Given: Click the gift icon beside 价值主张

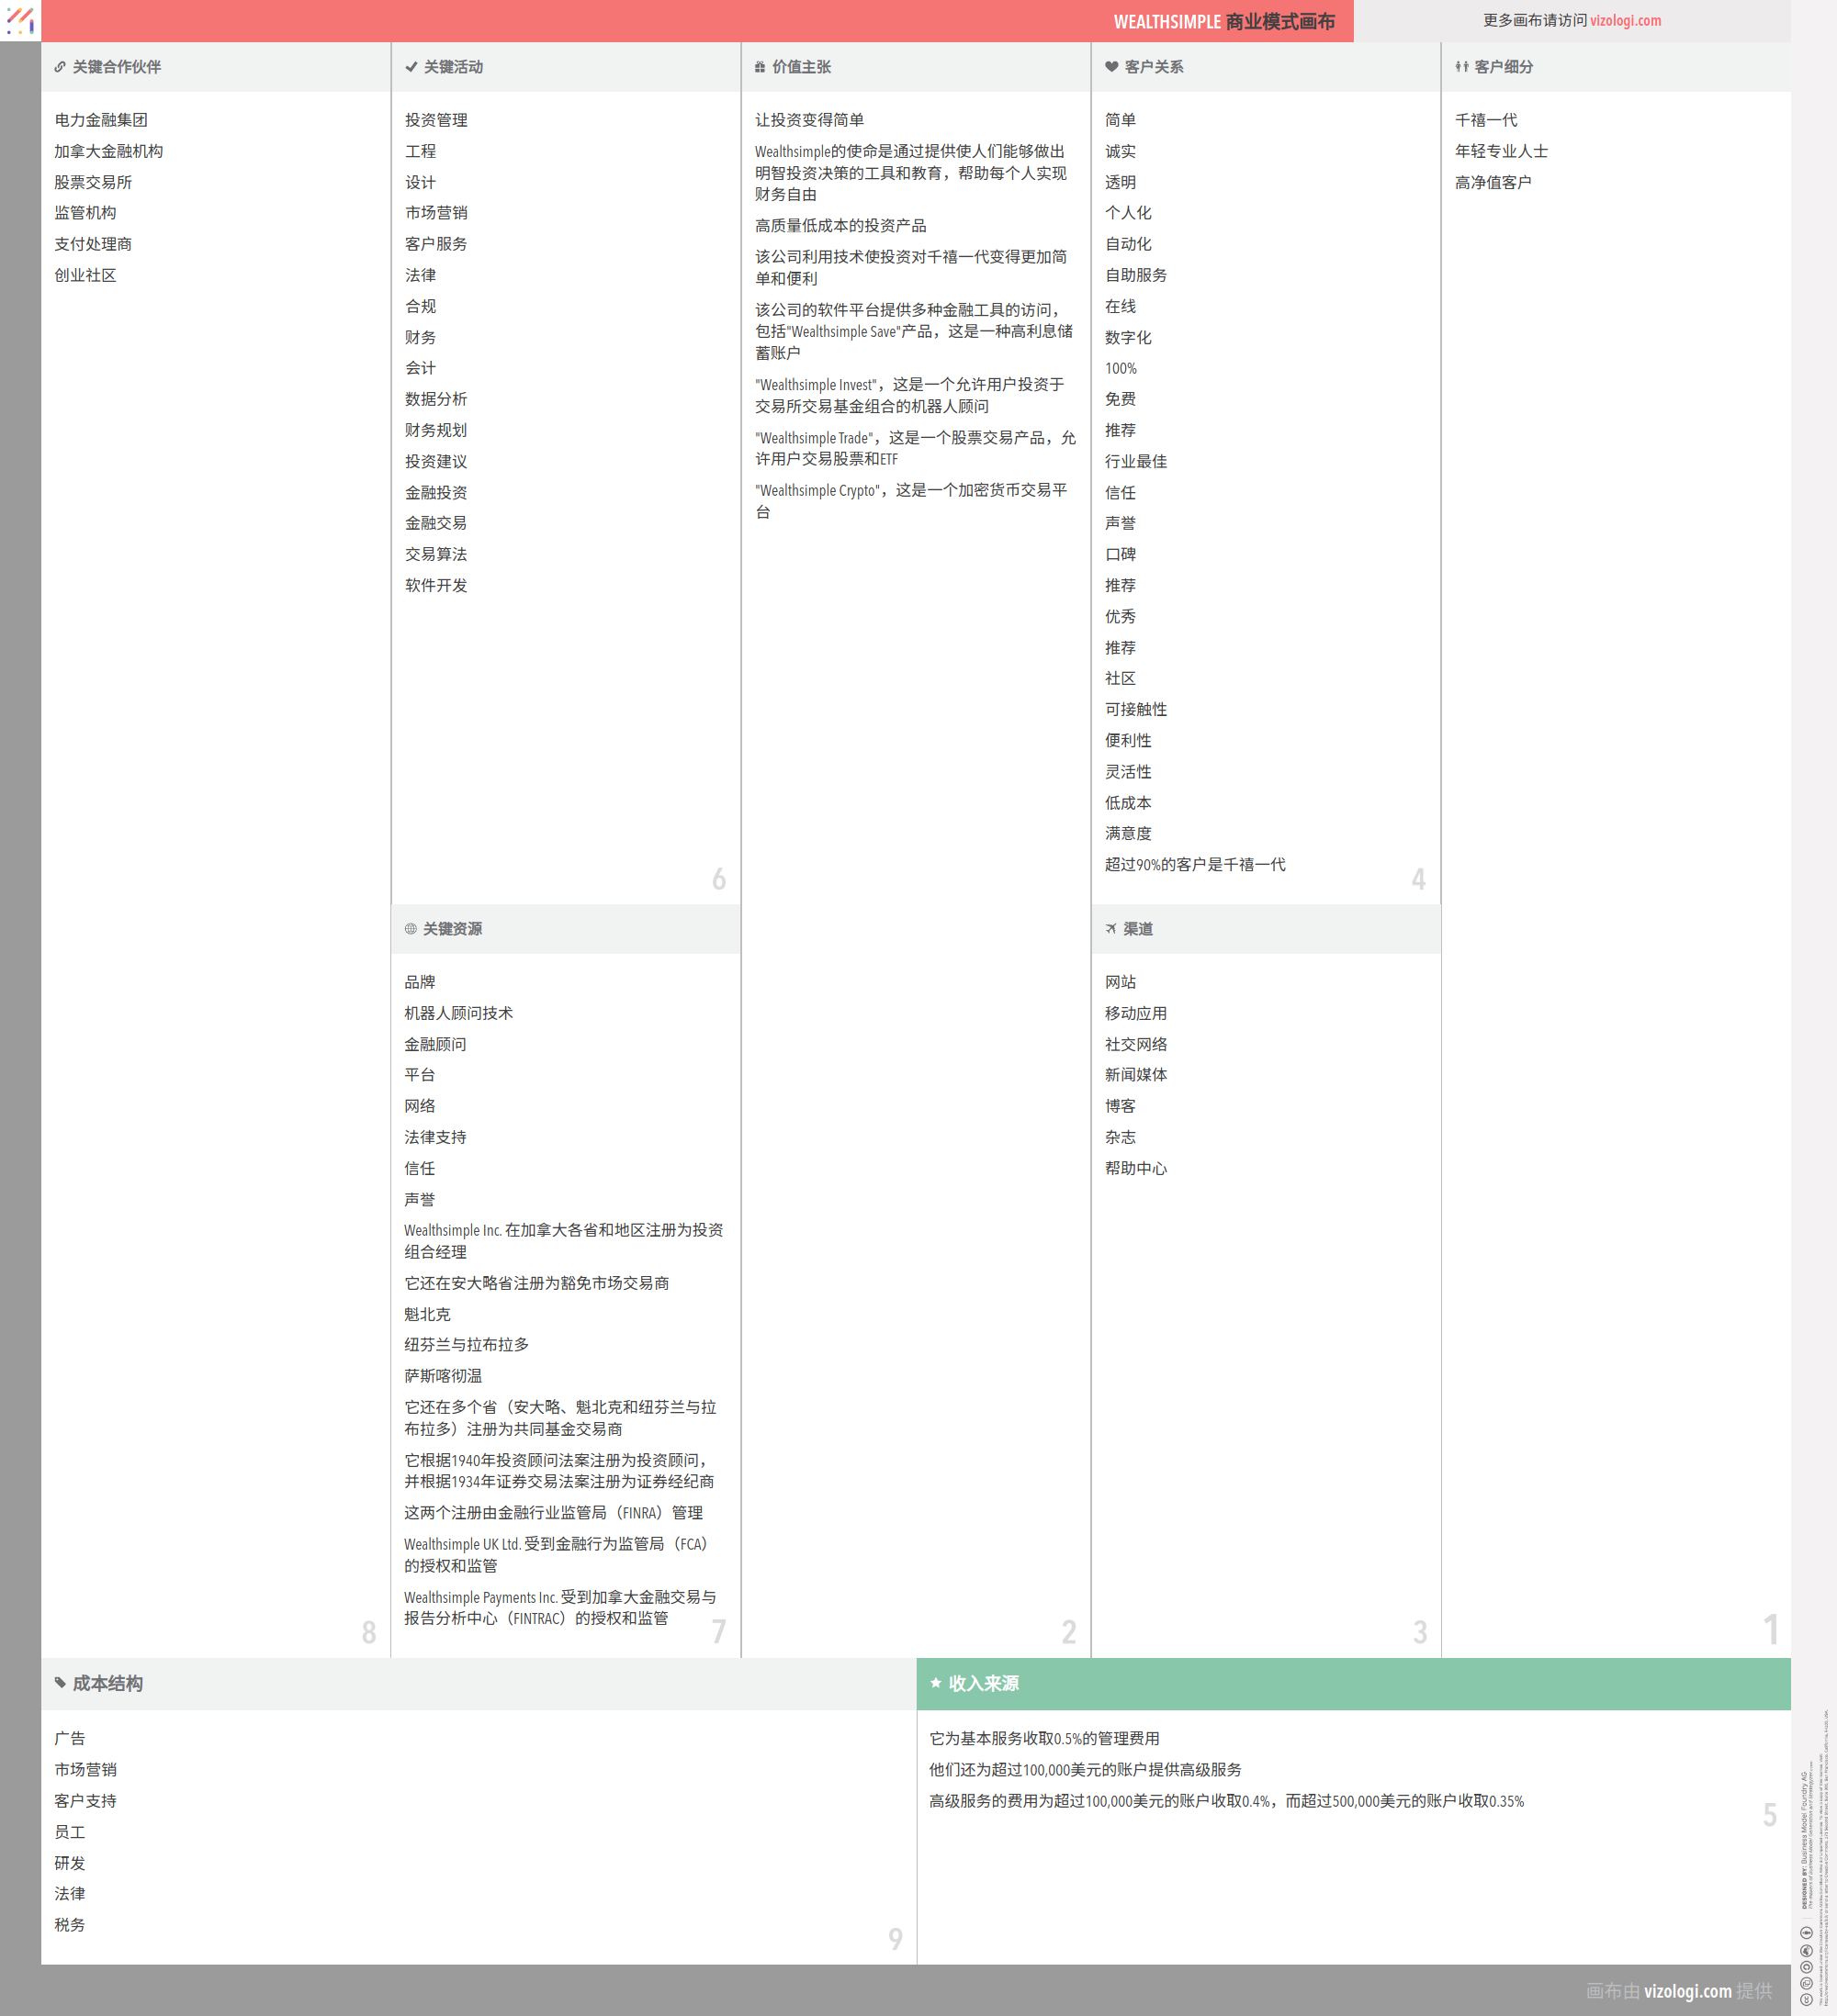Looking at the screenshot, I should (x=761, y=67).
